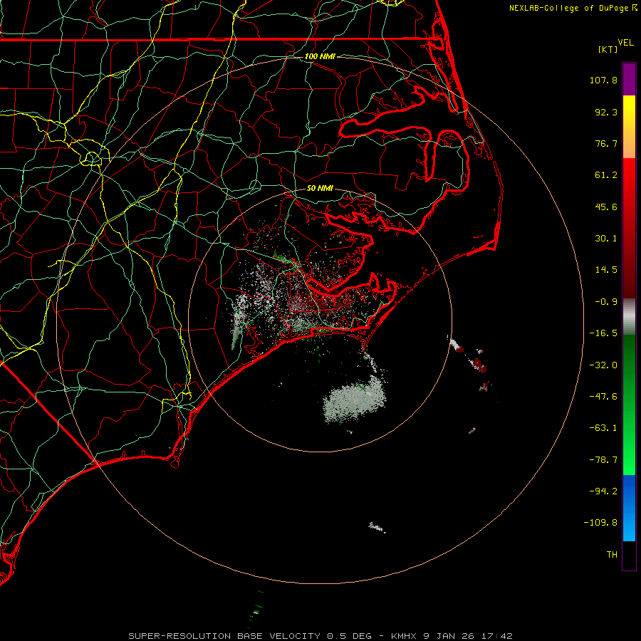Click the -32.0 velocity scale value
The height and width of the screenshot is (641, 641).
pyautogui.click(x=603, y=365)
